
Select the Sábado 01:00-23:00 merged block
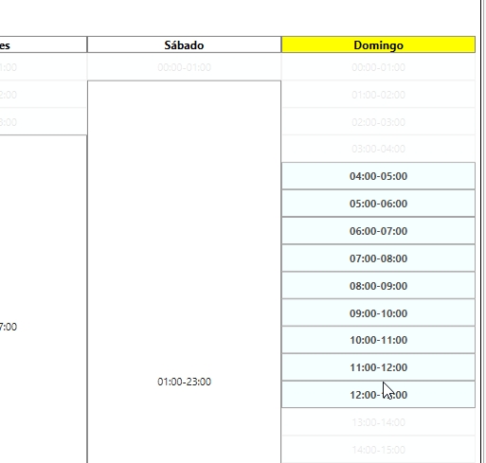click(x=184, y=272)
